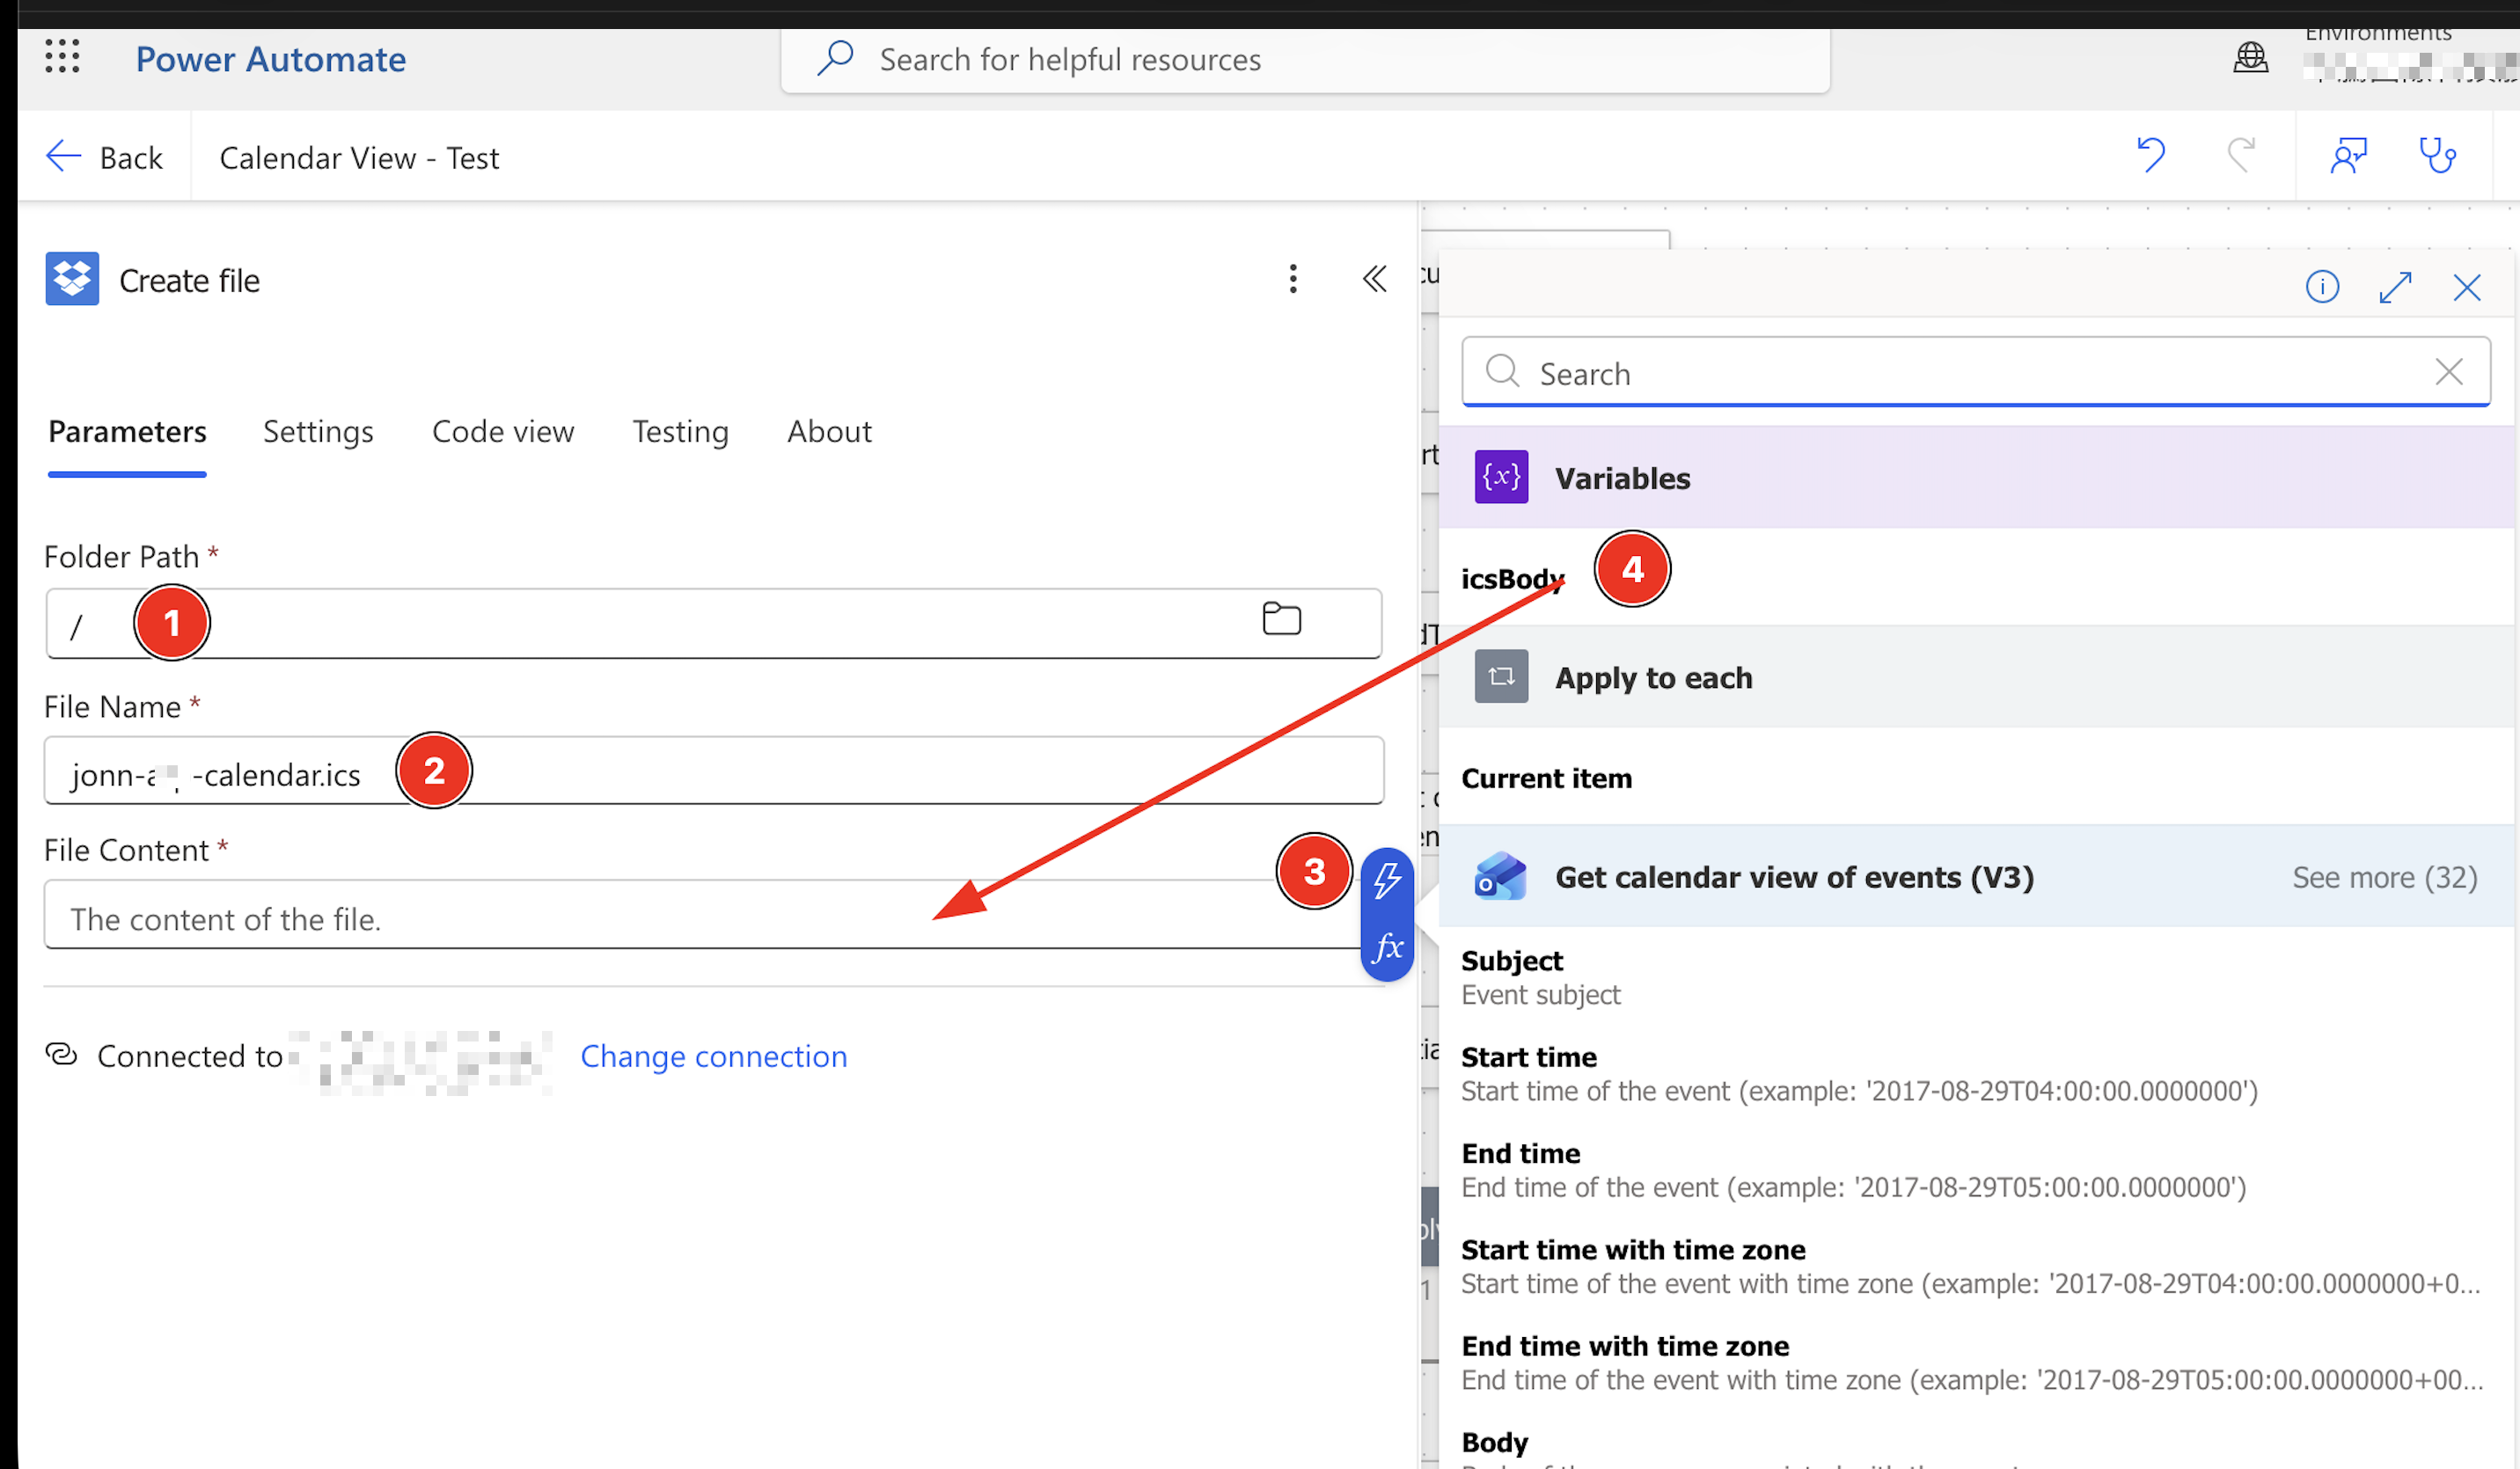Viewport: 2520px width, 1469px height.
Task: Click the flow name Calendar View - Test
Action: point(359,158)
